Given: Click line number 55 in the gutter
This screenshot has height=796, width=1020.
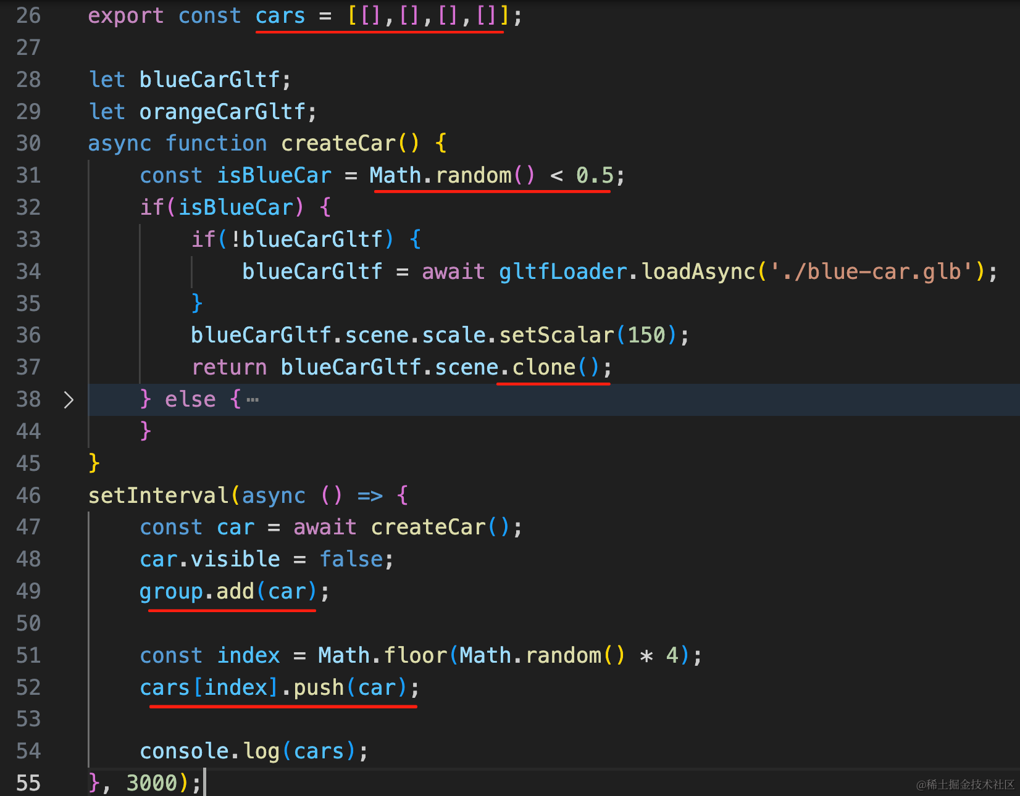Looking at the screenshot, I should click(x=28, y=782).
